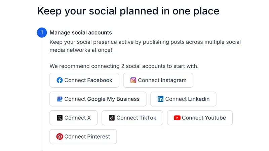Click the Pinterest logo icon

point(60,137)
